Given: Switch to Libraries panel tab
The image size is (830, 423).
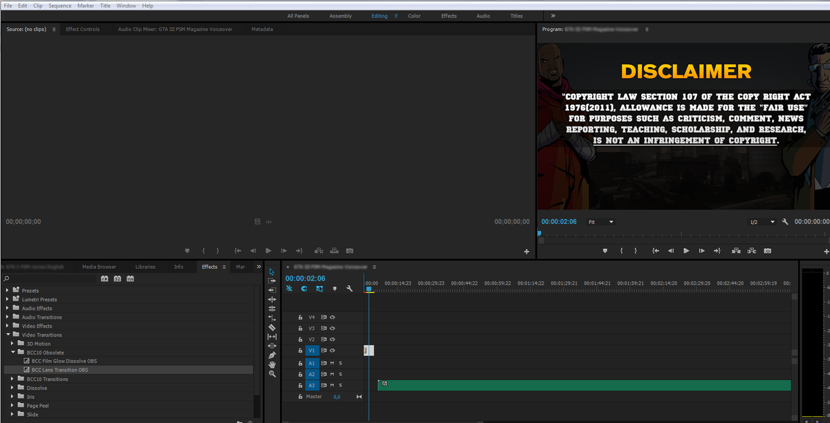Looking at the screenshot, I should coord(145,267).
